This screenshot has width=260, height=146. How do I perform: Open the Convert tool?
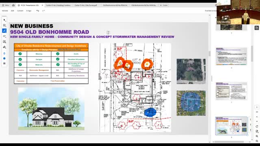tap(20, 11)
